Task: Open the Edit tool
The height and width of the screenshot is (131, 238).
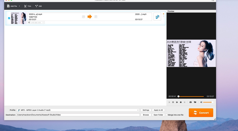Action: 39,6
